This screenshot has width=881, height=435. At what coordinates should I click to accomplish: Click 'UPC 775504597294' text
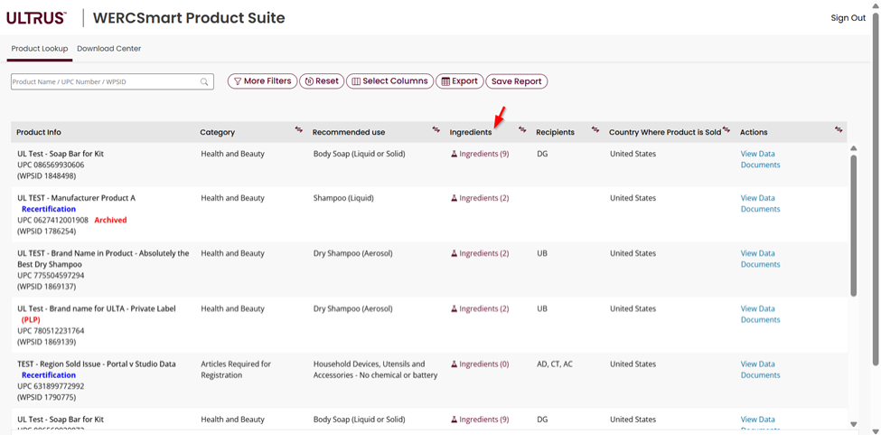52,276
